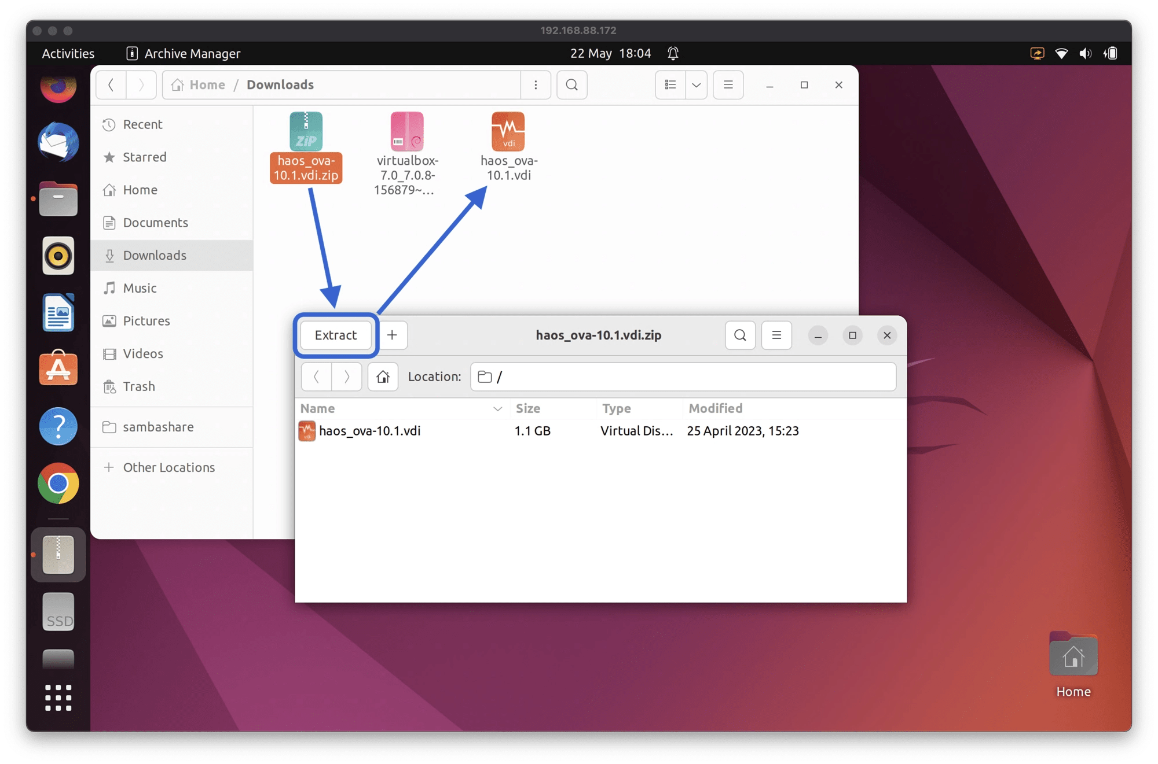Open the files window search icon
The width and height of the screenshot is (1158, 764).
click(571, 84)
